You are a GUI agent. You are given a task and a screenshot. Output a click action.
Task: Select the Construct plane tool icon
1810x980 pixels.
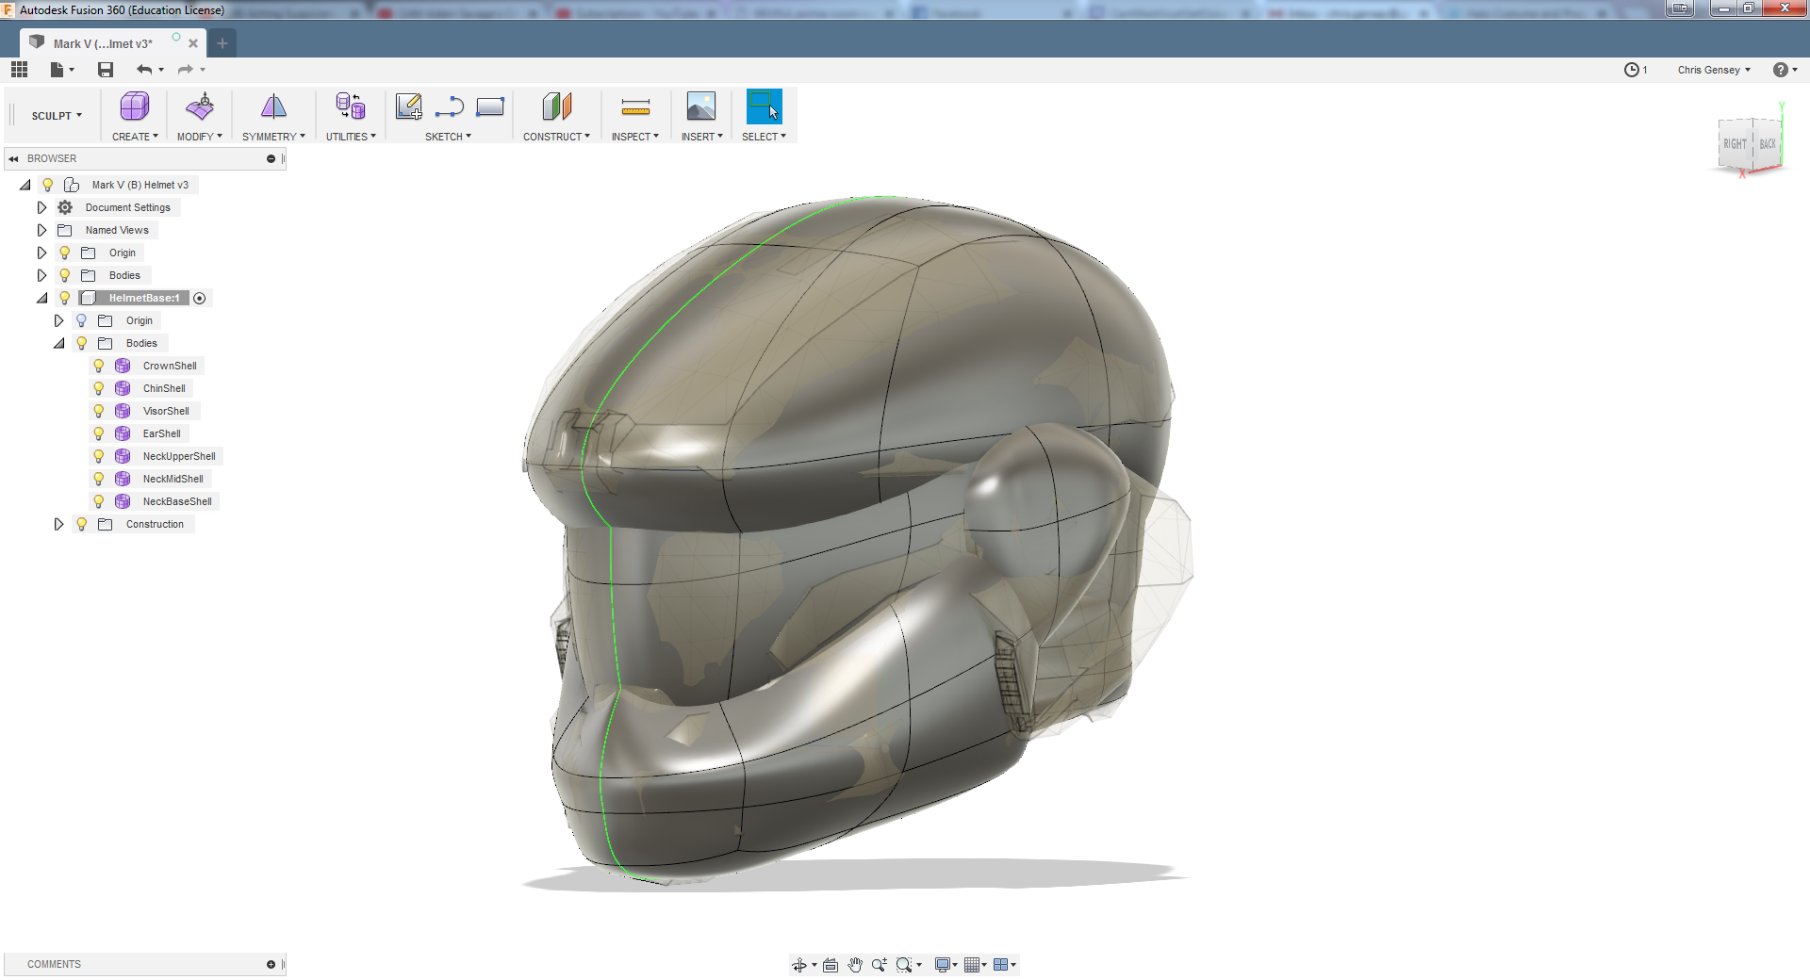pyautogui.click(x=557, y=106)
